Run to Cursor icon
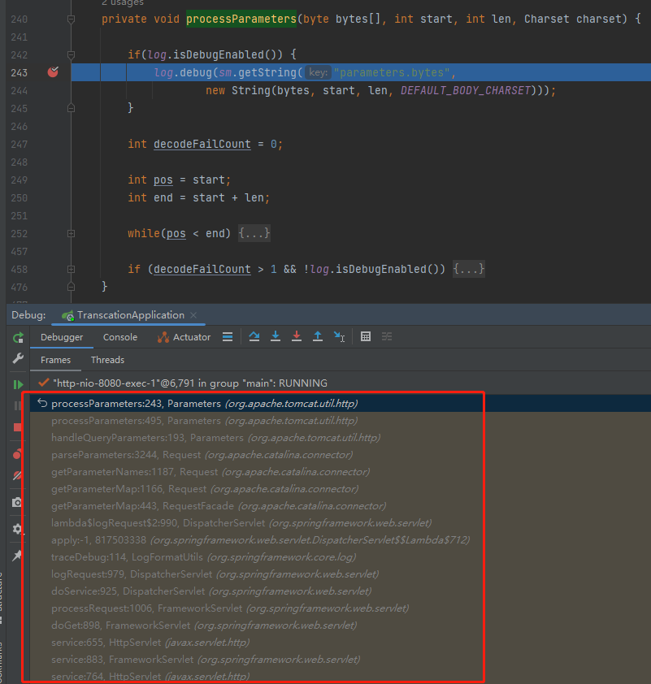This screenshot has width=651, height=684. 339,336
